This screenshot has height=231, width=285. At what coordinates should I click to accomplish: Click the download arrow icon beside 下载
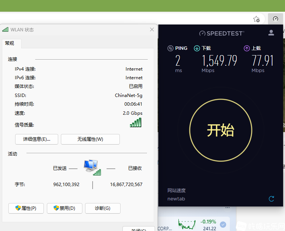197,48
